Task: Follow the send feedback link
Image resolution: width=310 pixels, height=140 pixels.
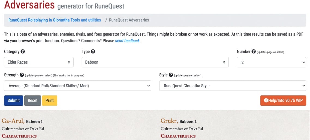Action: coord(127,41)
